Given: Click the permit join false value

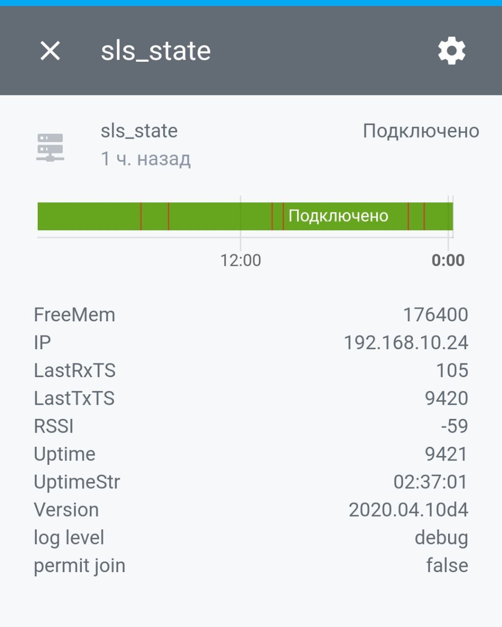Looking at the screenshot, I should [447, 566].
